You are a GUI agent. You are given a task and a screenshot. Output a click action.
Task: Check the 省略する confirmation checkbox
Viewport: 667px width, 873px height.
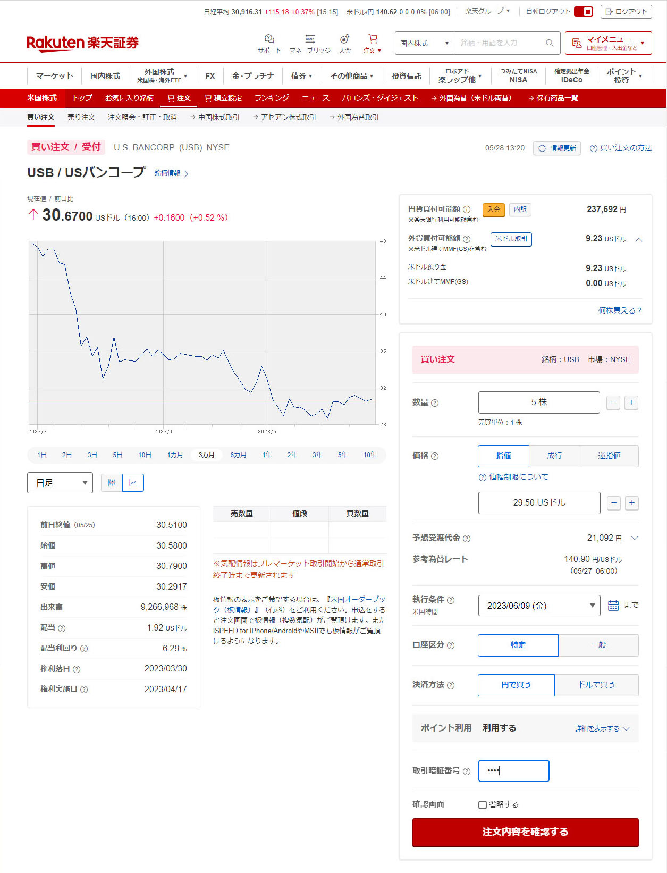point(483,805)
